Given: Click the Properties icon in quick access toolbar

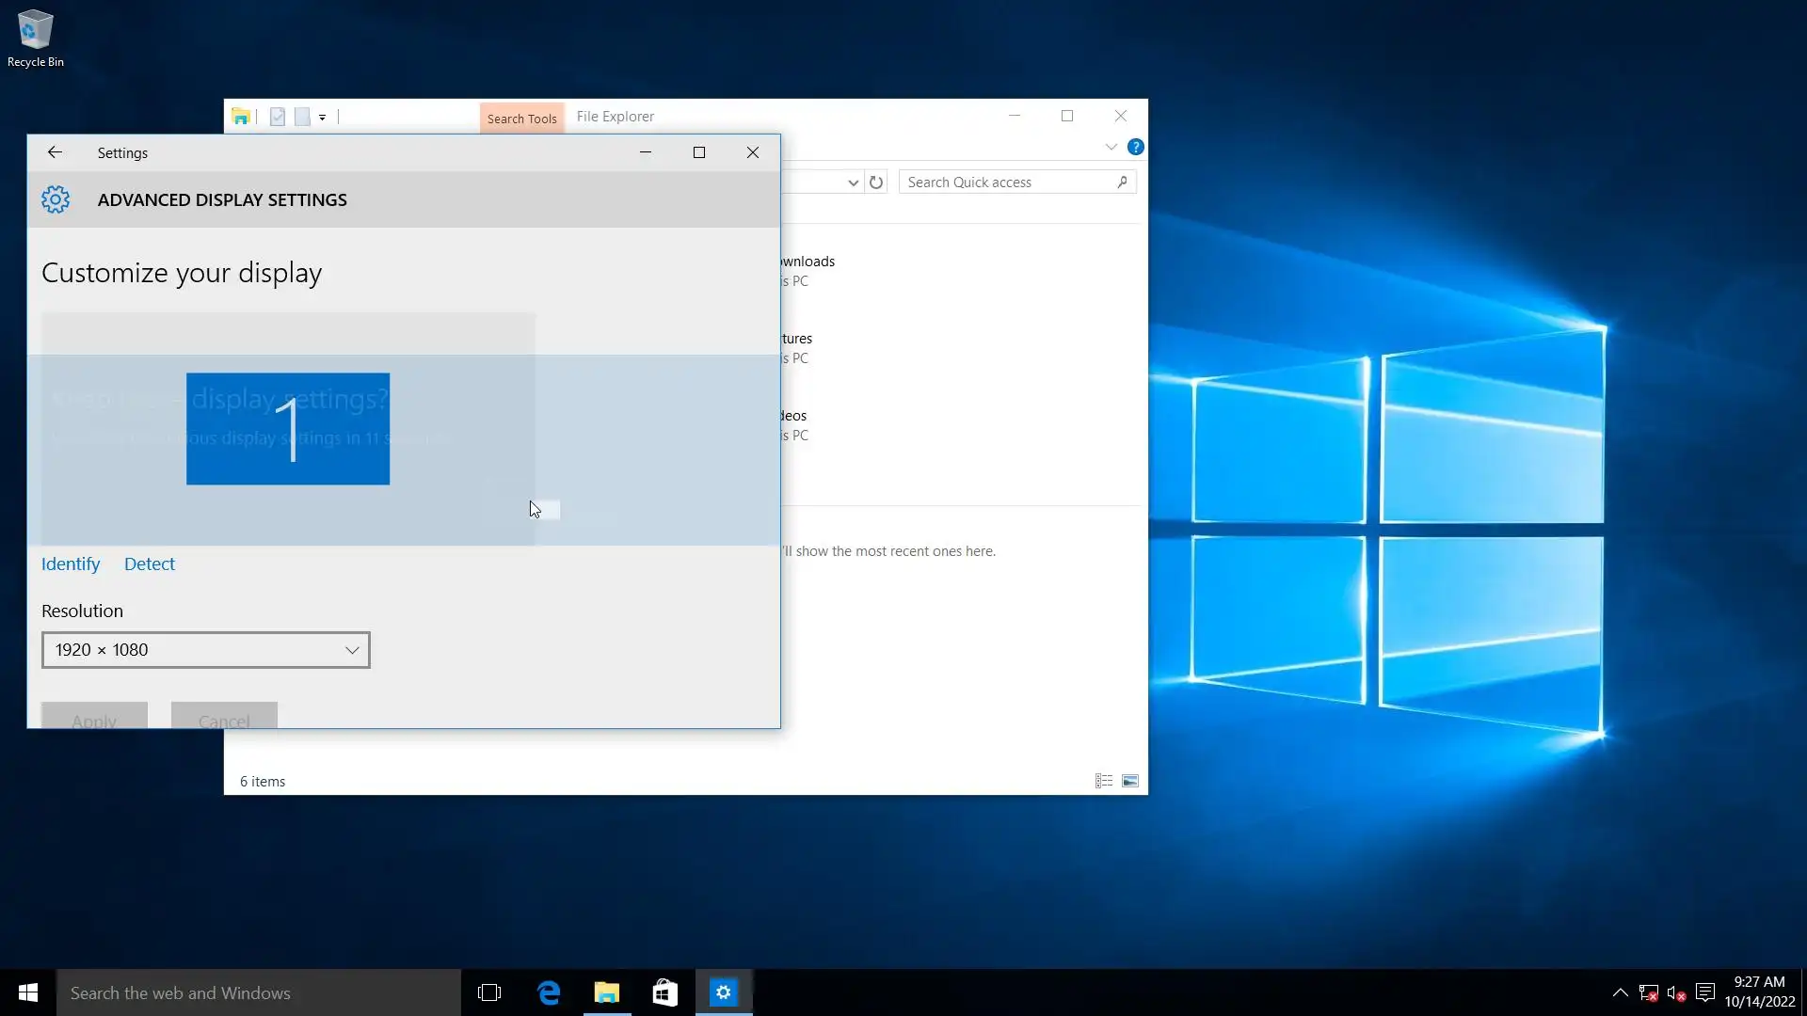Looking at the screenshot, I should pos(278,117).
